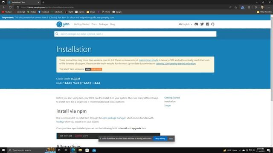Show hidden system tray icons
This screenshot has width=273, height=153.
240,150
